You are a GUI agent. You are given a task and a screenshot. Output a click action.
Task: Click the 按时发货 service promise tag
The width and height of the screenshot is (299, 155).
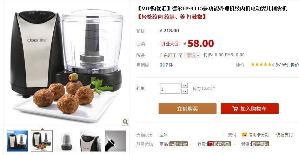pos(179,144)
